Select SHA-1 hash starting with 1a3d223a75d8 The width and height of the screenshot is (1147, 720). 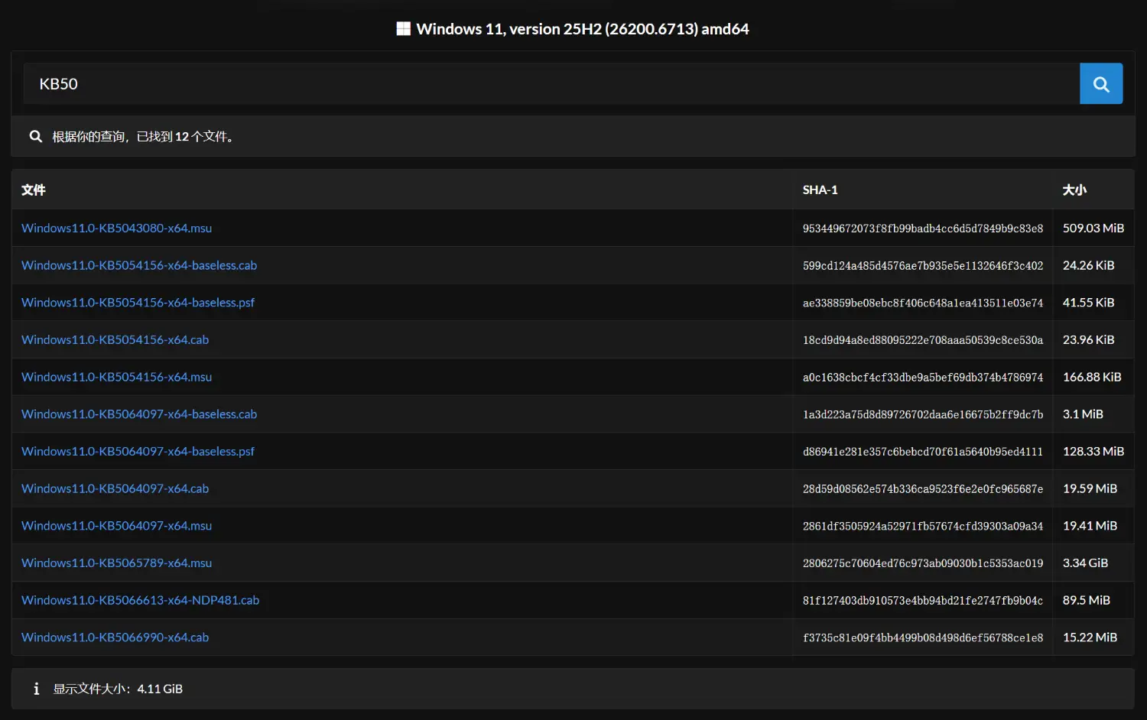(923, 414)
